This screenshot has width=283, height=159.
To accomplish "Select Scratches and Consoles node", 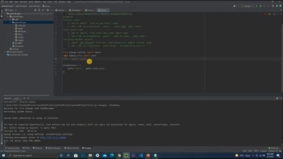I will coord(17,55).
